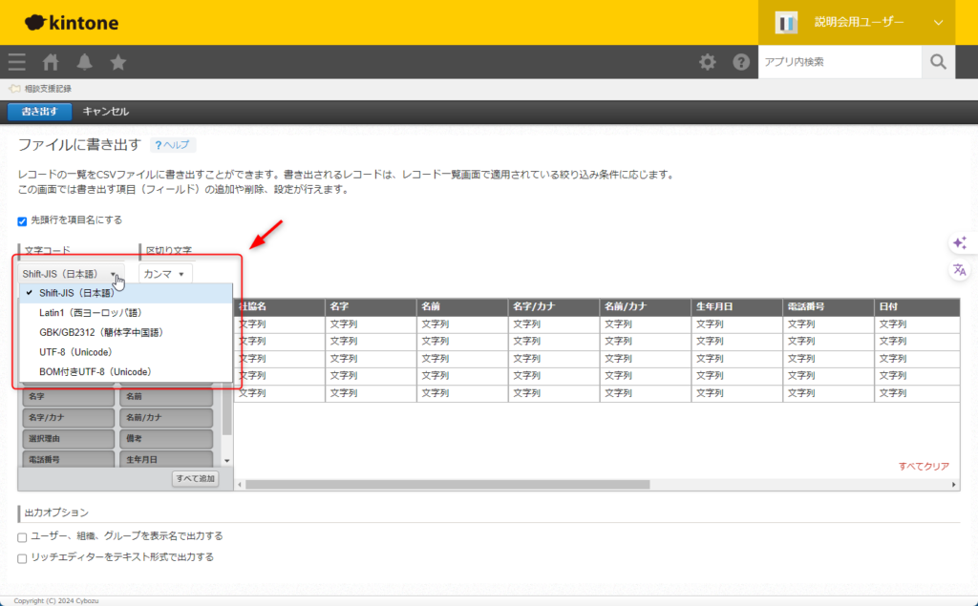
Task: Enable リッチエディターをテキスト形式で出力する checkbox
Action: (23, 557)
